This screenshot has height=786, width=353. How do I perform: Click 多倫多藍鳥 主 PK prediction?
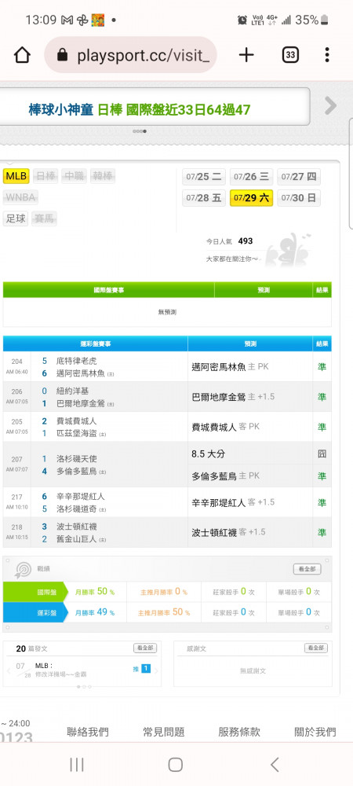pos(225,476)
